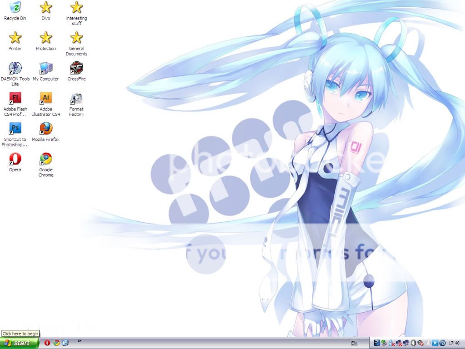Open Mozilla Firefox from the desktop
This screenshot has height=349, width=465.
pyautogui.click(x=45, y=129)
